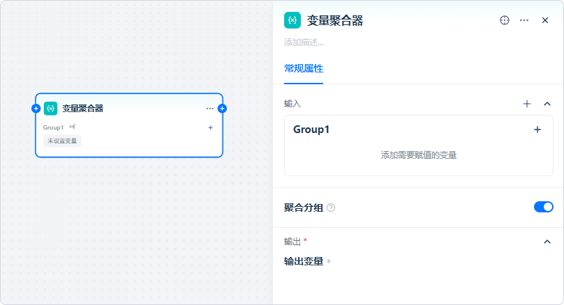This screenshot has width=564, height=305.
Task: Select the 常规属性 tab
Action: [x=303, y=69]
